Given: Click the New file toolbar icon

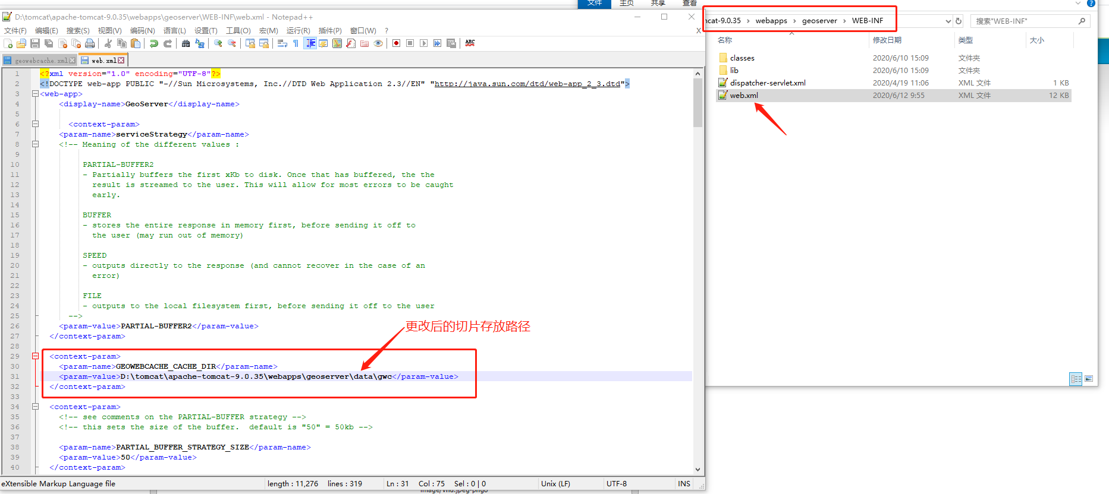Looking at the screenshot, I should coord(8,43).
